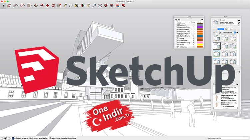Select the outlined selected style thumbnail
The width and height of the screenshot is (250, 140).
217,46
